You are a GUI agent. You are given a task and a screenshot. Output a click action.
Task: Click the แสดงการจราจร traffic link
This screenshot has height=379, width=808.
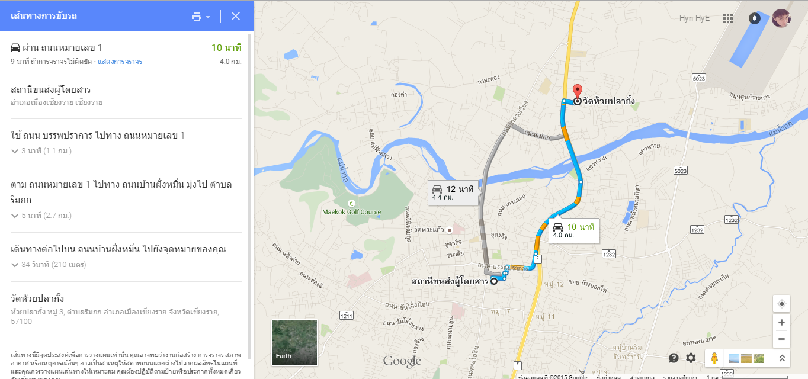pos(120,62)
